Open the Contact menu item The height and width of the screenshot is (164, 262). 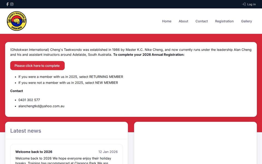click(201, 21)
